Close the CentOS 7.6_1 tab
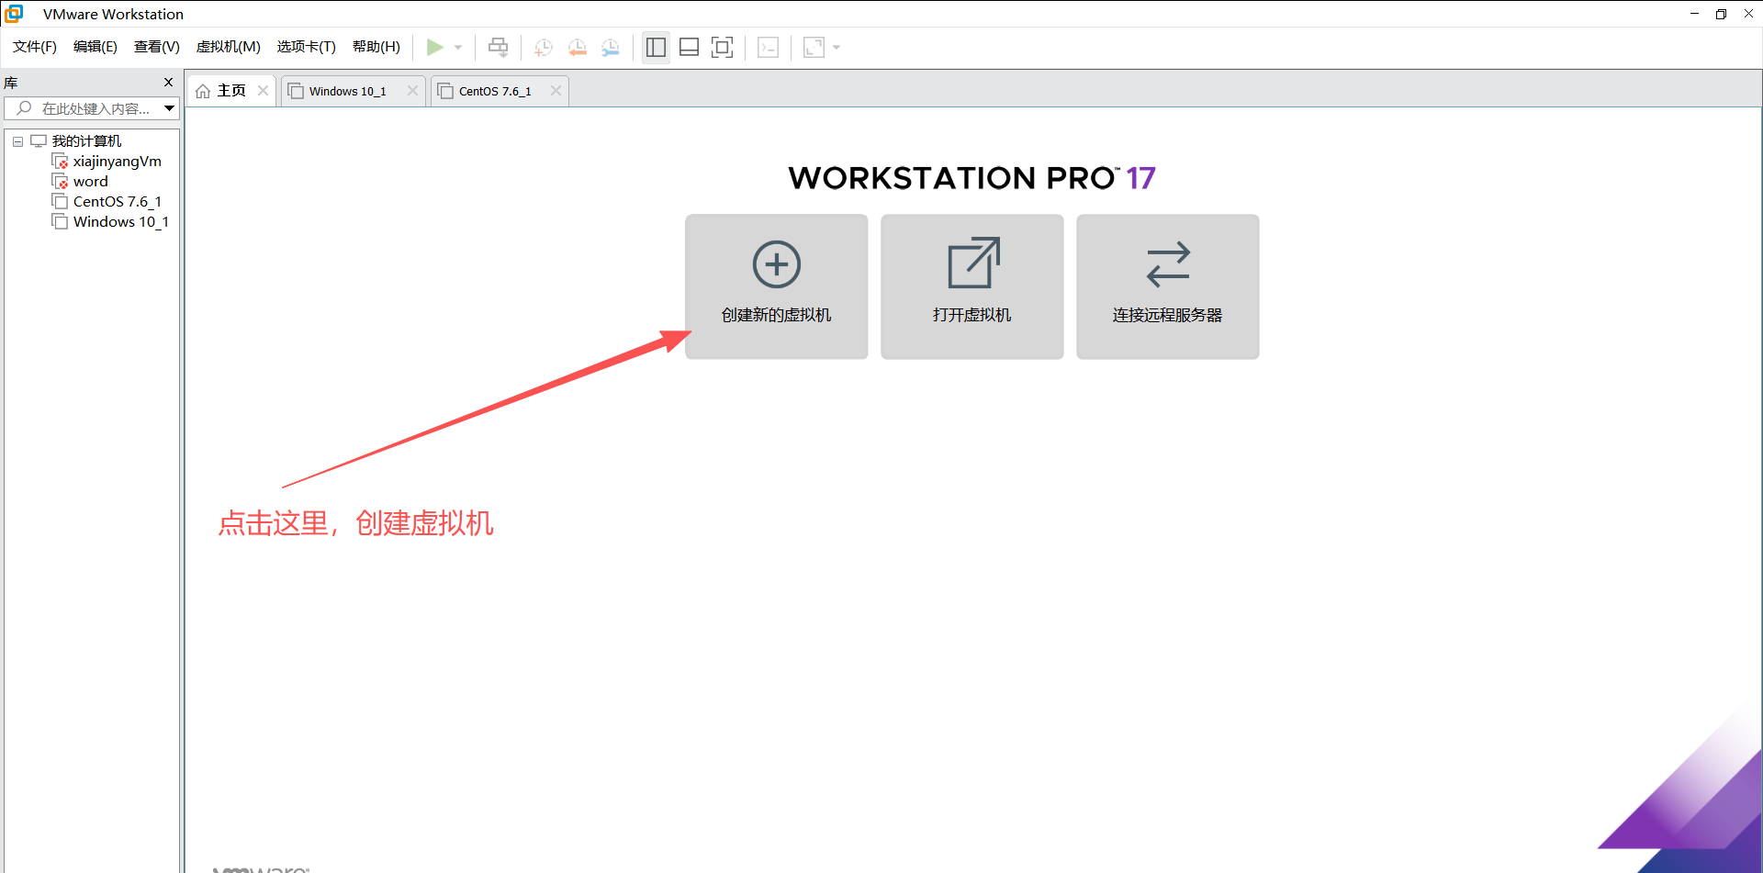This screenshot has width=1763, height=873. [556, 90]
